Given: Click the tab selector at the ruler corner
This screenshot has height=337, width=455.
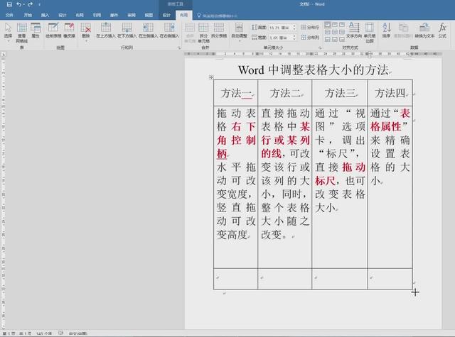Looking at the screenshot, I should click(x=4, y=54).
